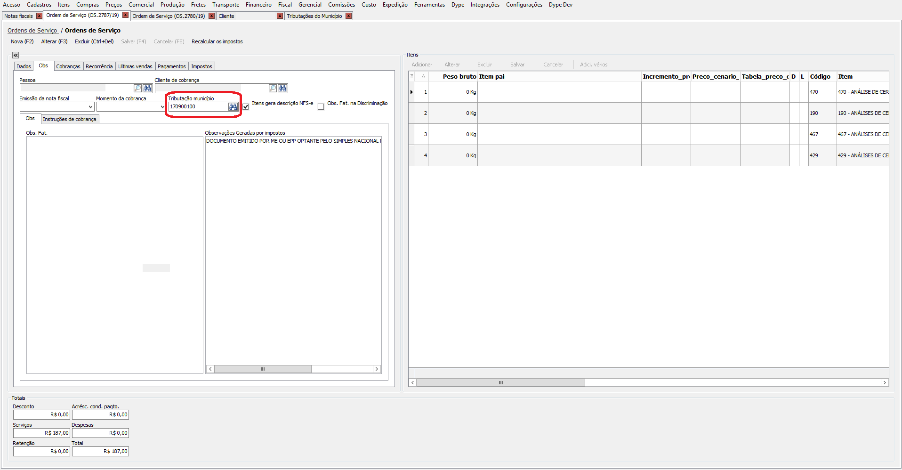Open the Impostos tab

201,66
